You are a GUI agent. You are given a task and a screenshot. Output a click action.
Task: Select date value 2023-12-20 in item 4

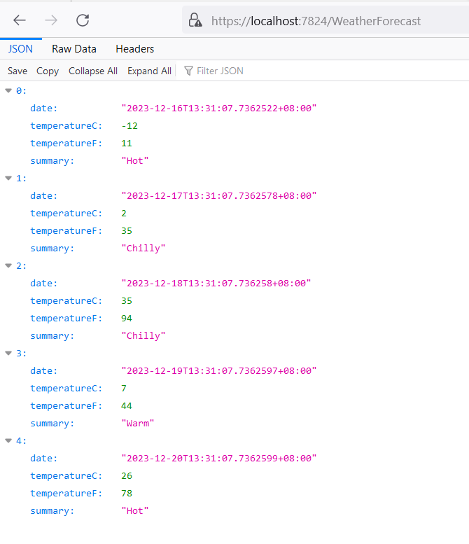219,459
